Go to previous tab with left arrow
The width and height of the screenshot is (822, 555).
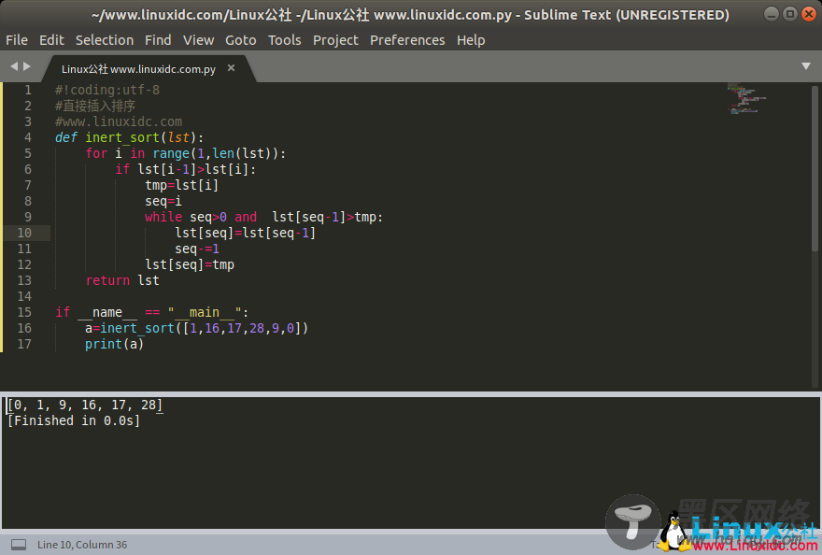(x=14, y=66)
